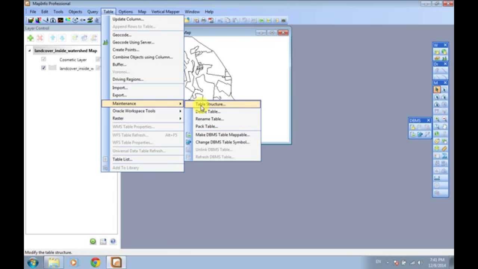Image resolution: width=478 pixels, height=269 pixels.
Task: Open the File menu
Action: pos(33,12)
